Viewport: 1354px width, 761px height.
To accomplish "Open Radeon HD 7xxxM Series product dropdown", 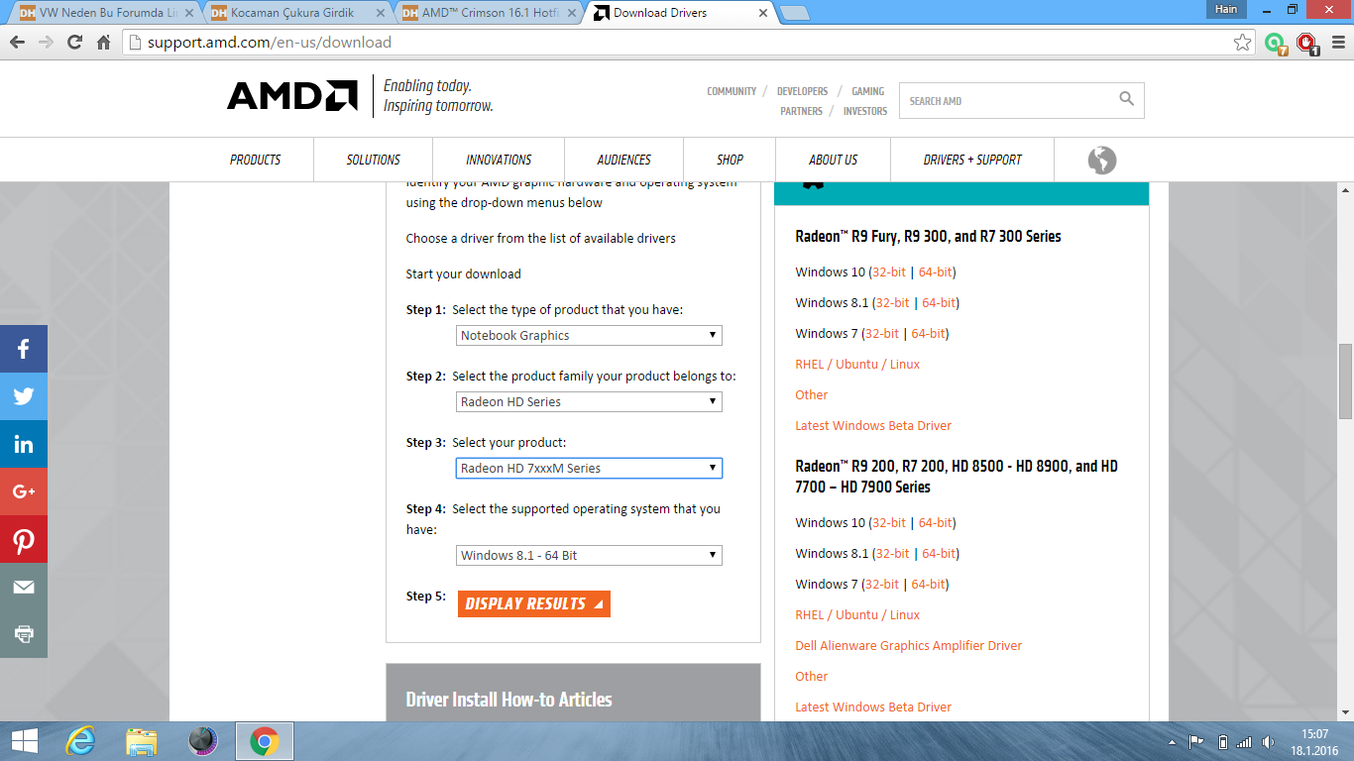I will [x=589, y=468].
